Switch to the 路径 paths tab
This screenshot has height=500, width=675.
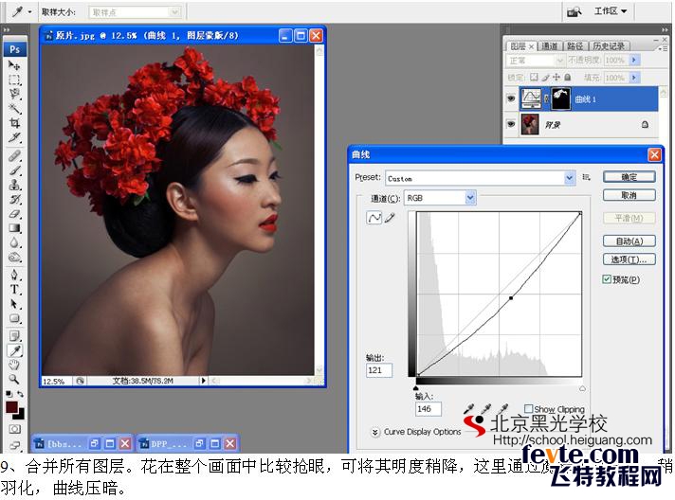point(575,46)
